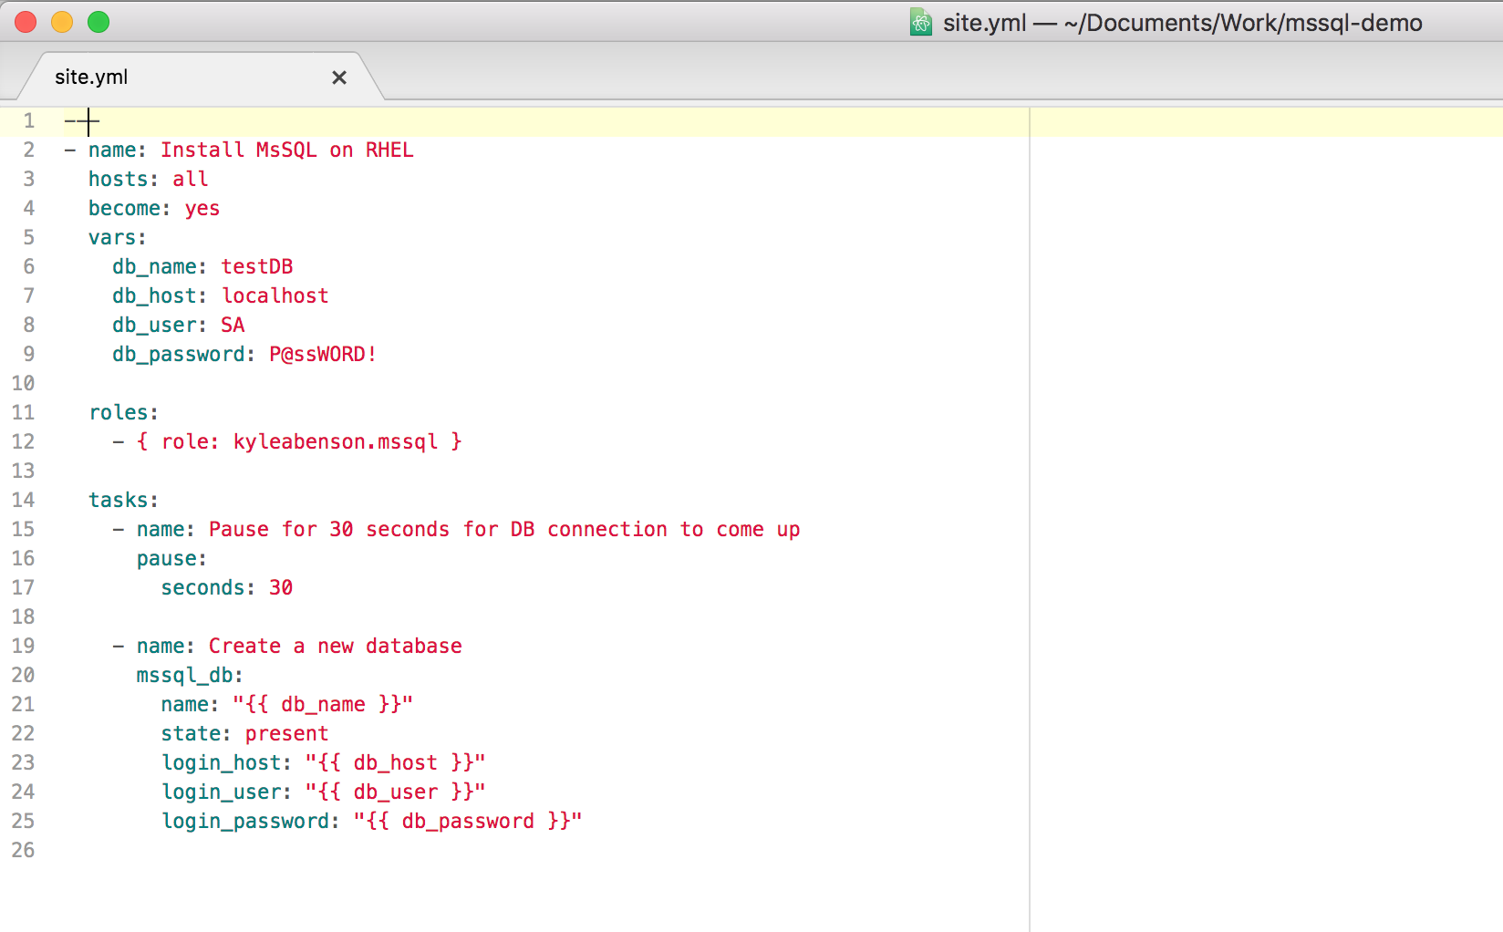Place cursor in 'P@ssWORD!' password value
This screenshot has height=932, width=1503.
pos(322,355)
